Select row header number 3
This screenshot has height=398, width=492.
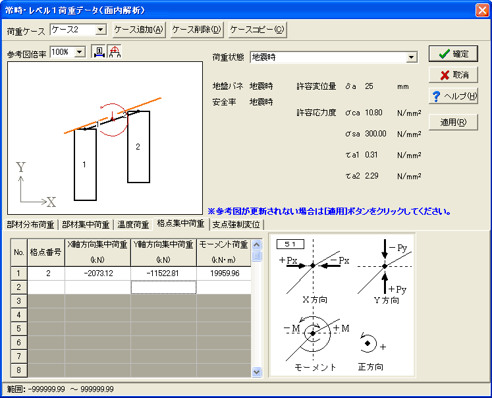click(x=19, y=301)
